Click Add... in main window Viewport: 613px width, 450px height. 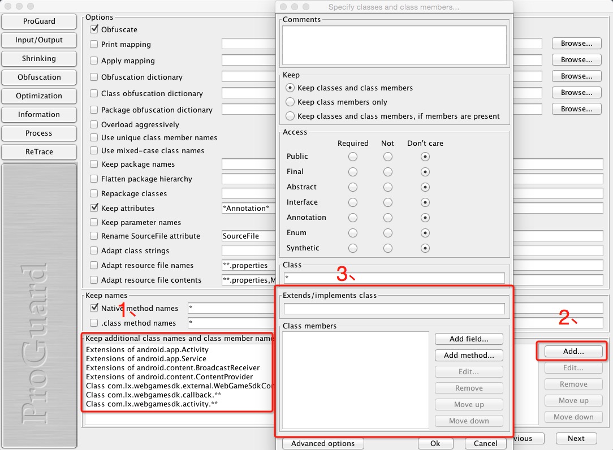[x=573, y=351]
